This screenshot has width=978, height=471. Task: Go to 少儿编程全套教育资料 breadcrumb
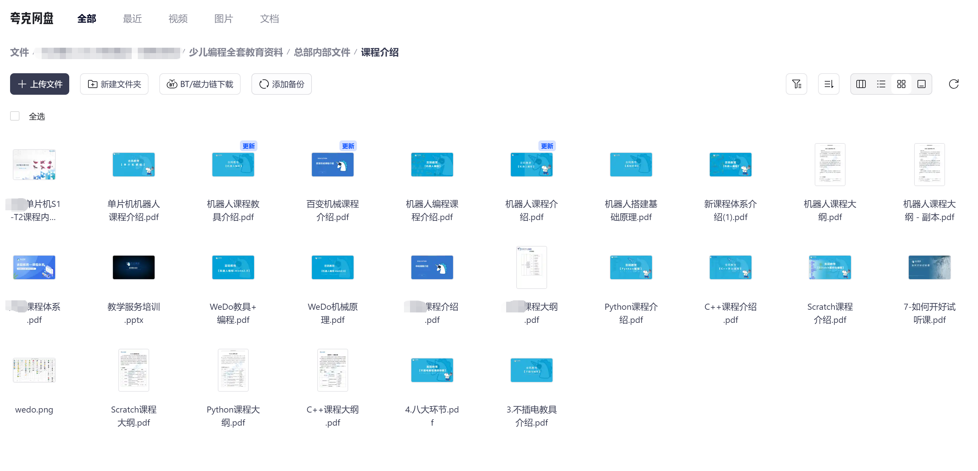pos(236,52)
